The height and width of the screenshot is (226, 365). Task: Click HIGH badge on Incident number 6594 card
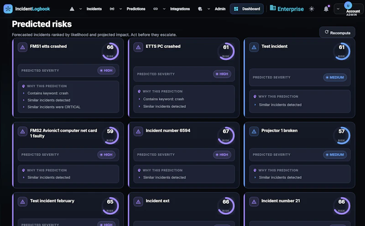[222, 155]
